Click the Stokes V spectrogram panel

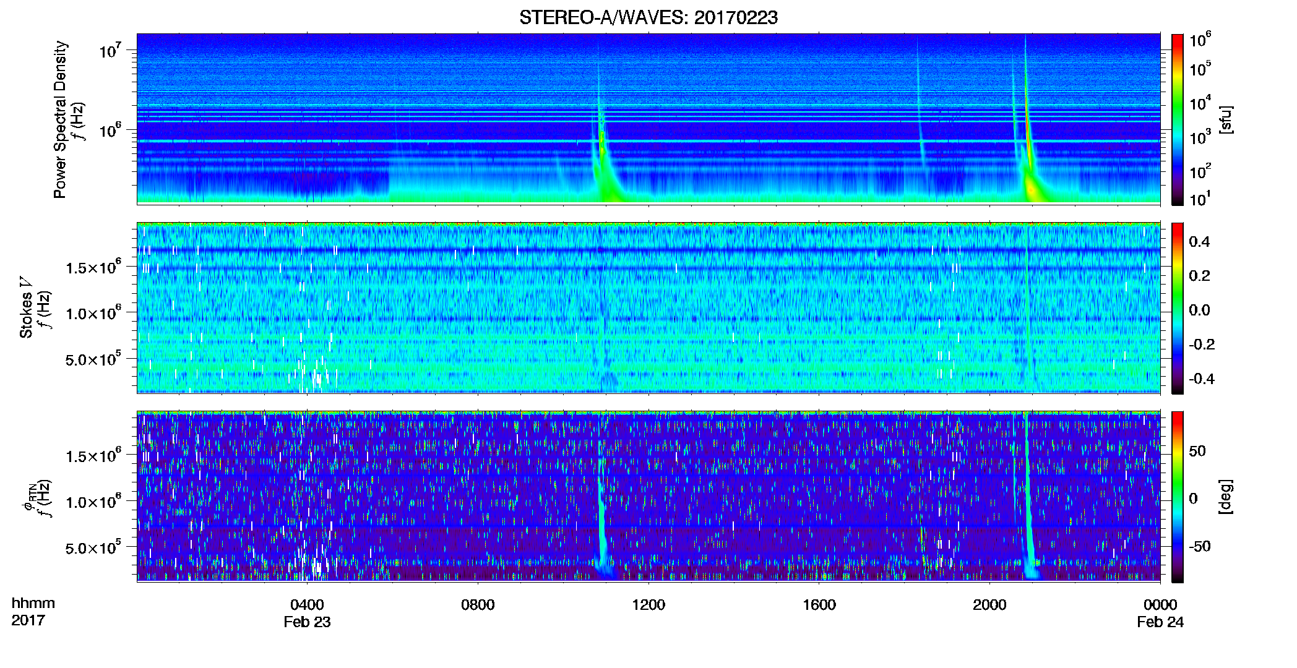point(648,307)
